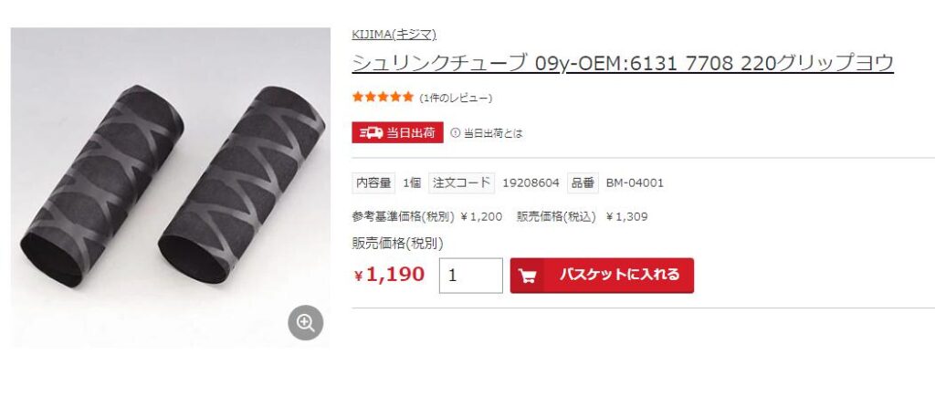The height and width of the screenshot is (417, 935).
Task: Open the 1件のレビュー review link
Action: [x=456, y=99]
